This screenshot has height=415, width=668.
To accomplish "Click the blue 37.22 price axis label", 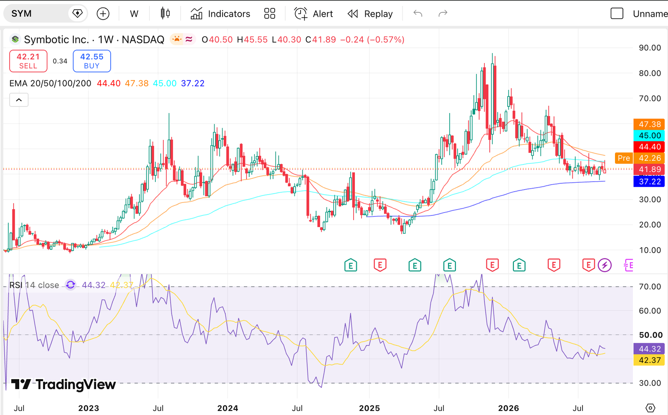I will point(650,182).
